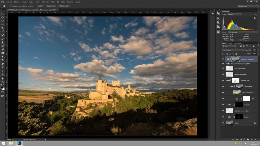Open the histogram Canal dropdown
260x146 pixels.
[235, 15]
